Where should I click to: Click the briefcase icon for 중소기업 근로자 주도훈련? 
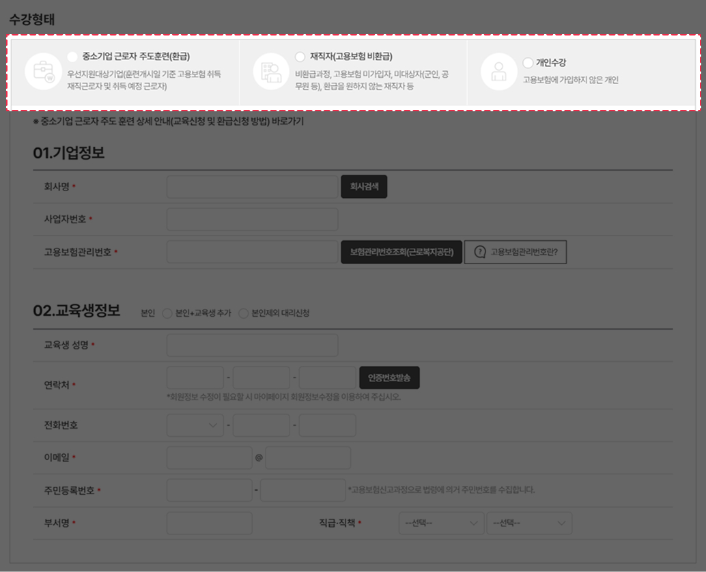coord(43,72)
